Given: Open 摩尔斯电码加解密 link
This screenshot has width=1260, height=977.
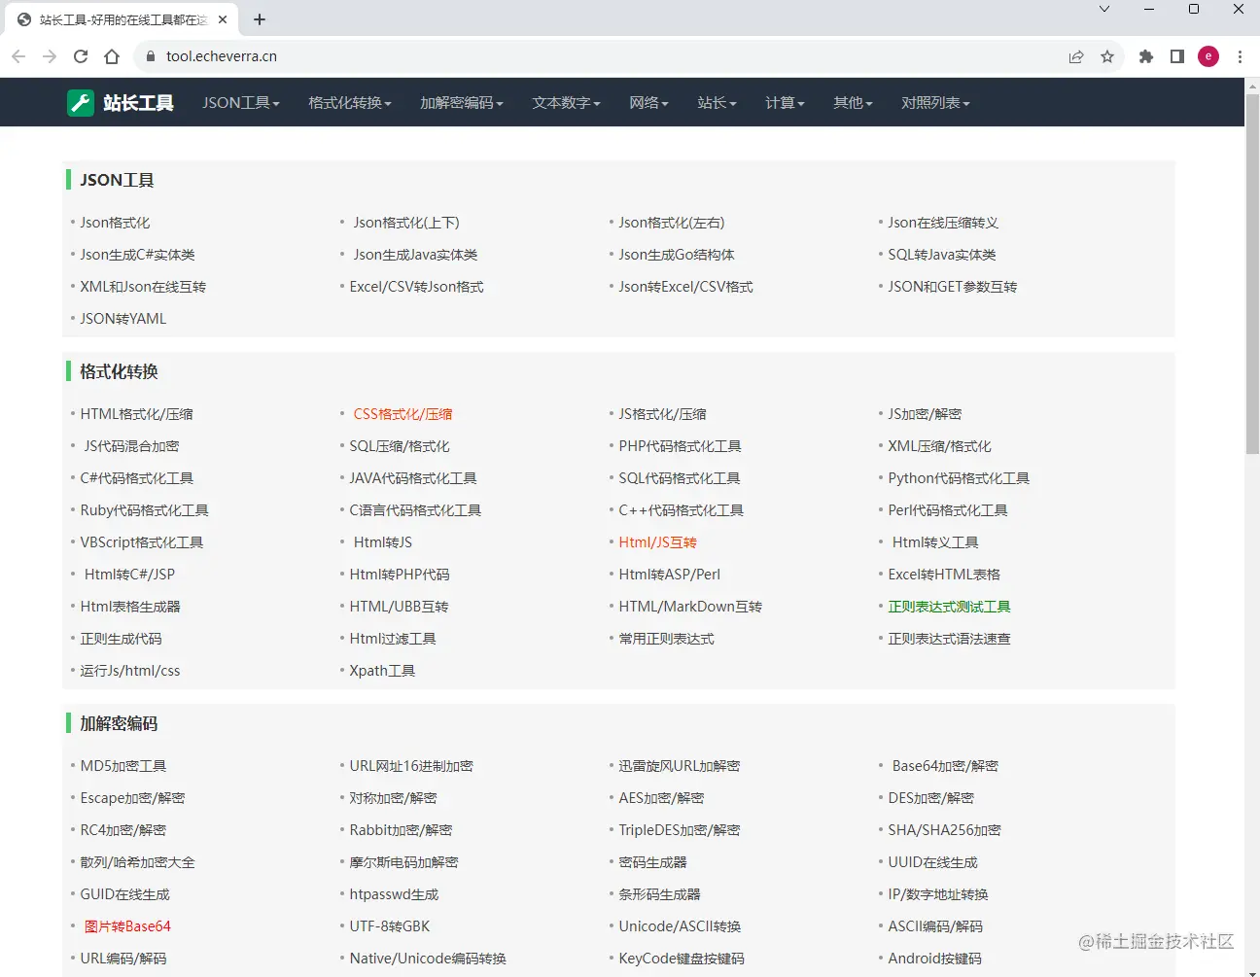Looking at the screenshot, I should coord(403,862).
